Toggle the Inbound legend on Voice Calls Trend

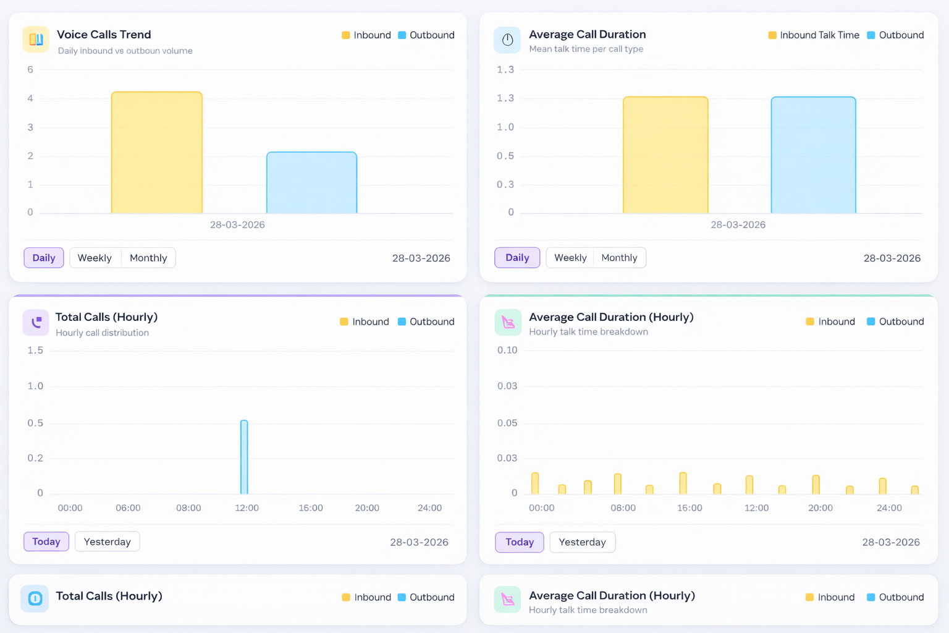[366, 35]
